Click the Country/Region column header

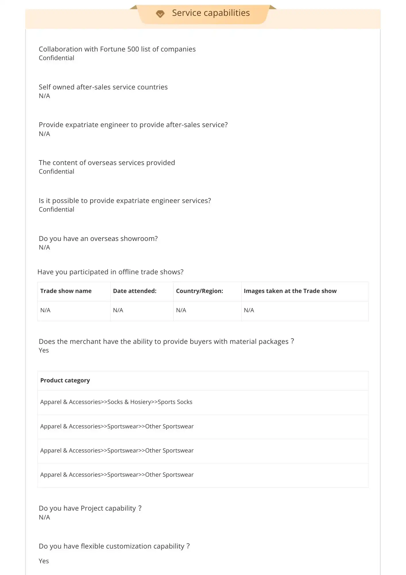tap(200, 291)
